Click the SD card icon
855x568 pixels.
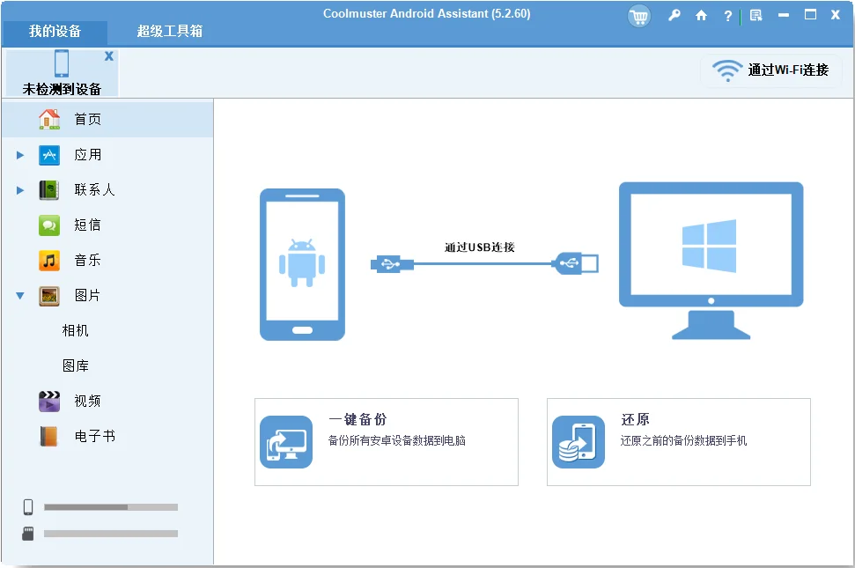pyautogui.click(x=28, y=534)
